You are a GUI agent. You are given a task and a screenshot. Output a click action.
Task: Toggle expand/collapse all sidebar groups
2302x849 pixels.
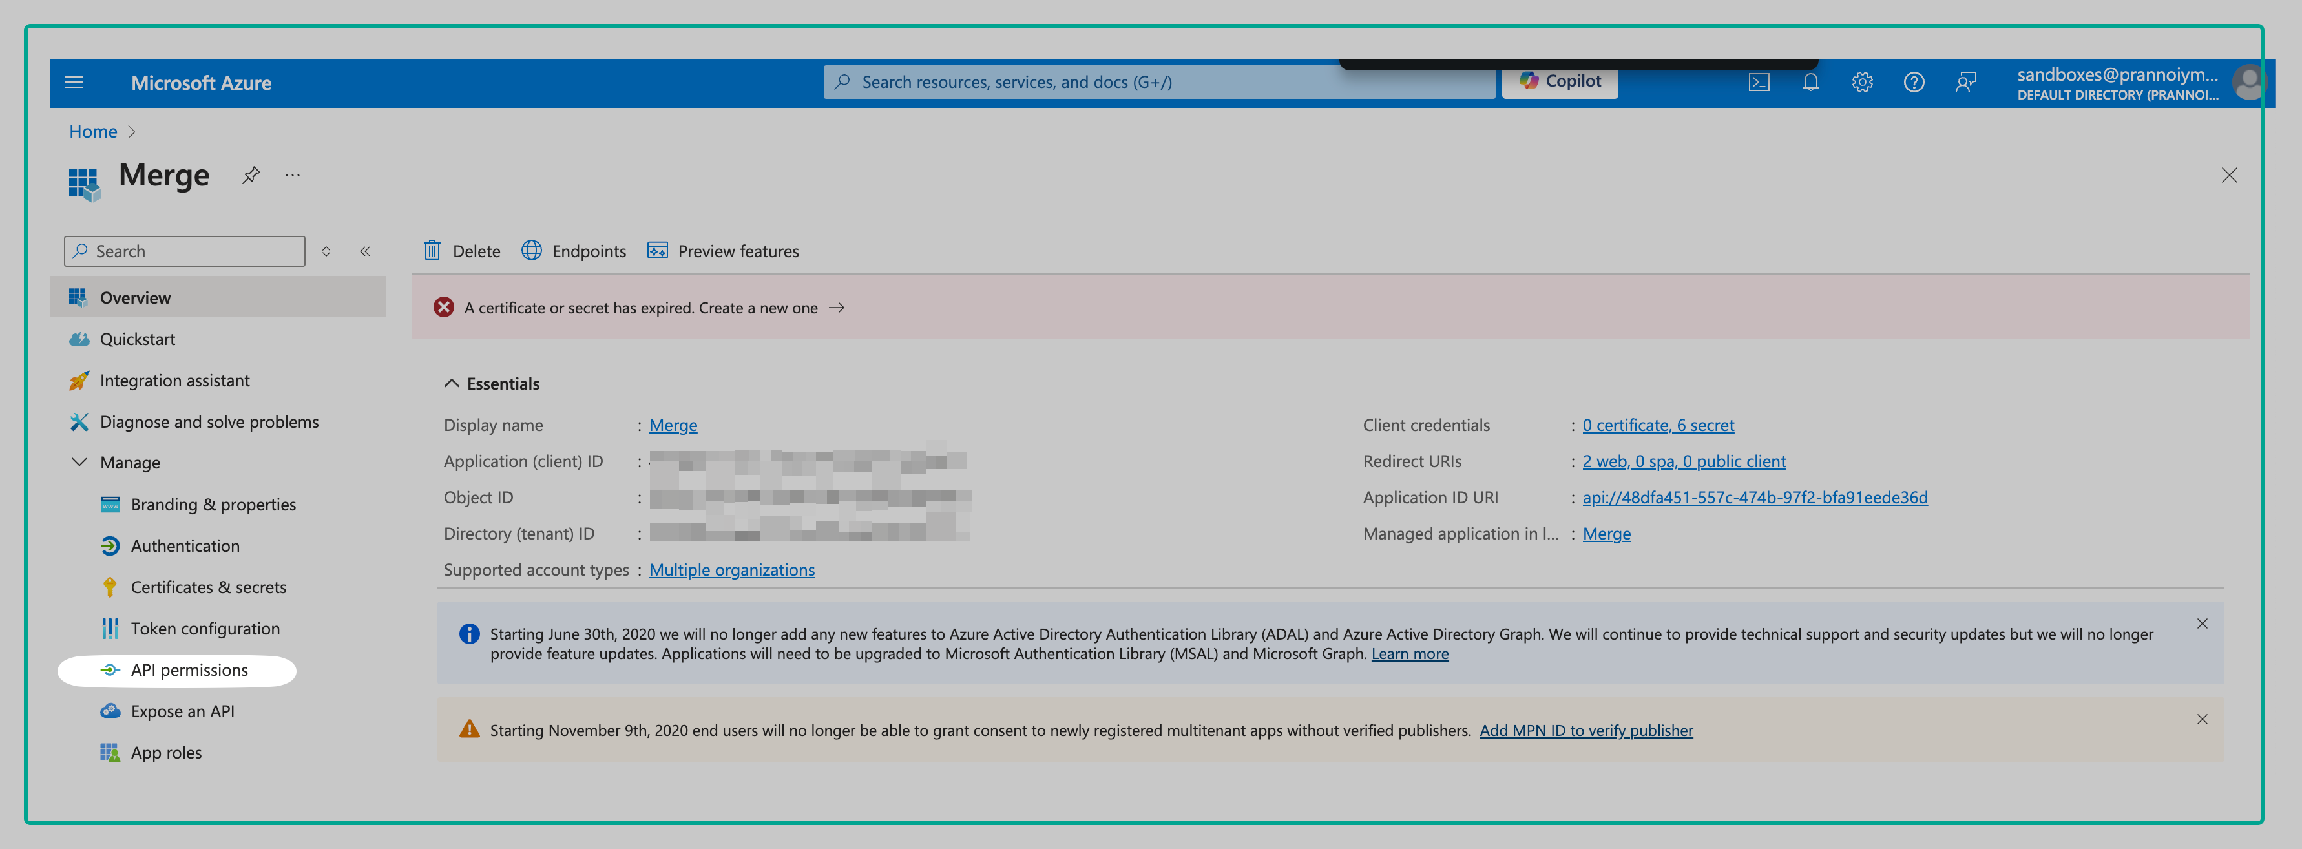click(326, 251)
